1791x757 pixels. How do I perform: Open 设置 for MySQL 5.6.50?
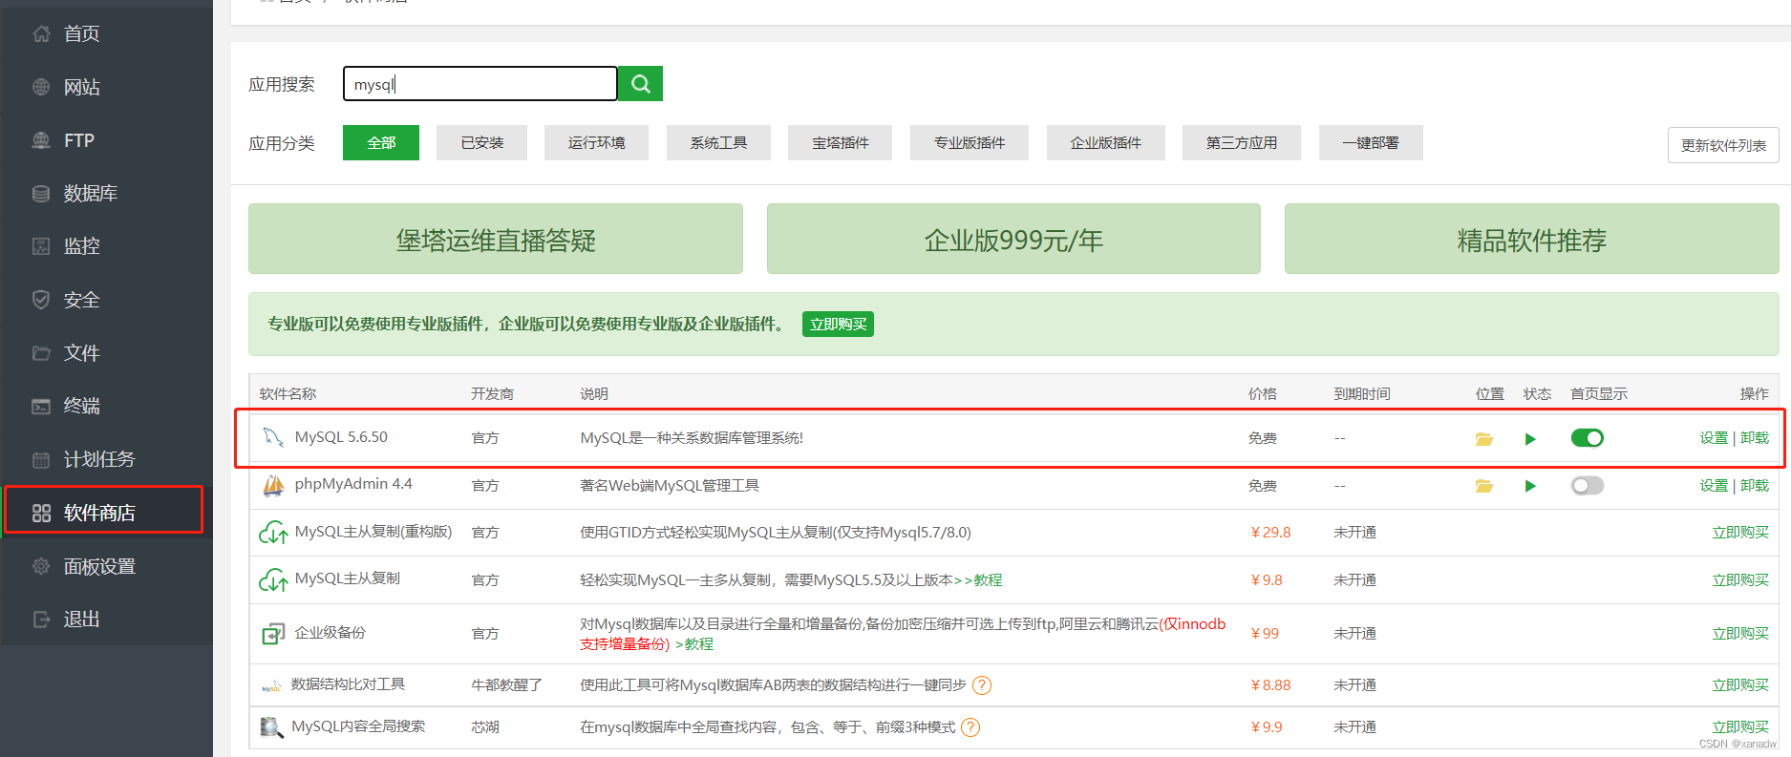coord(1714,438)
